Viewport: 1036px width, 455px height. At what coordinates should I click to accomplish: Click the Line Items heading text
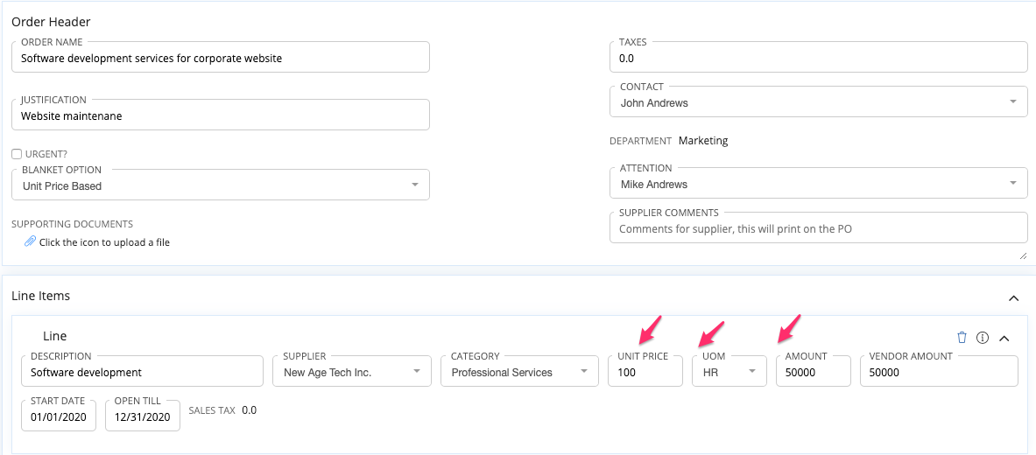pyautogui.click(x=41, y=296)
